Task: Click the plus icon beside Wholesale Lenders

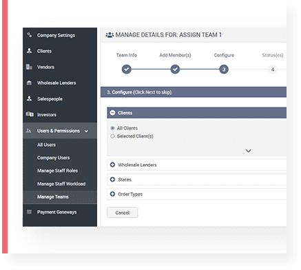Action: 112,165
